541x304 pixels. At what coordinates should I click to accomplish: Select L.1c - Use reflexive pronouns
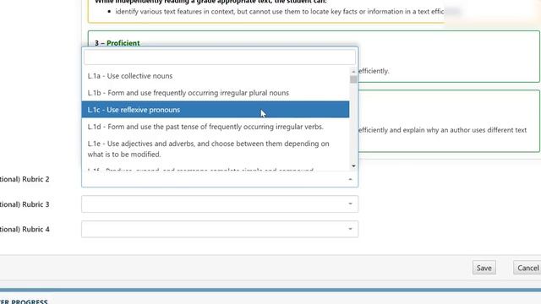point(216,110)
